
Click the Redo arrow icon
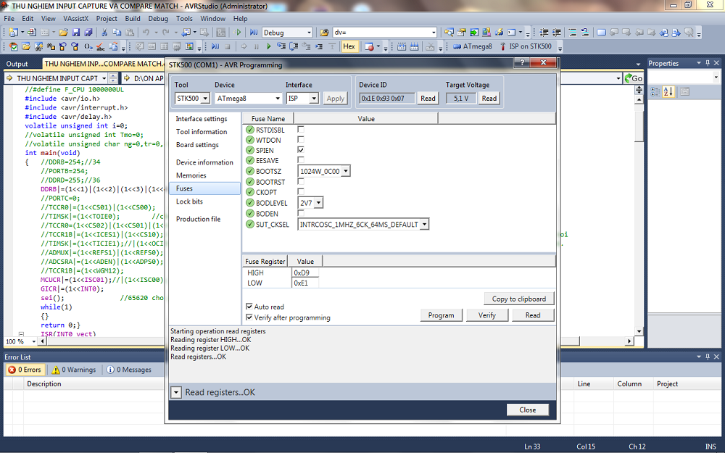[x=165, y=33]
